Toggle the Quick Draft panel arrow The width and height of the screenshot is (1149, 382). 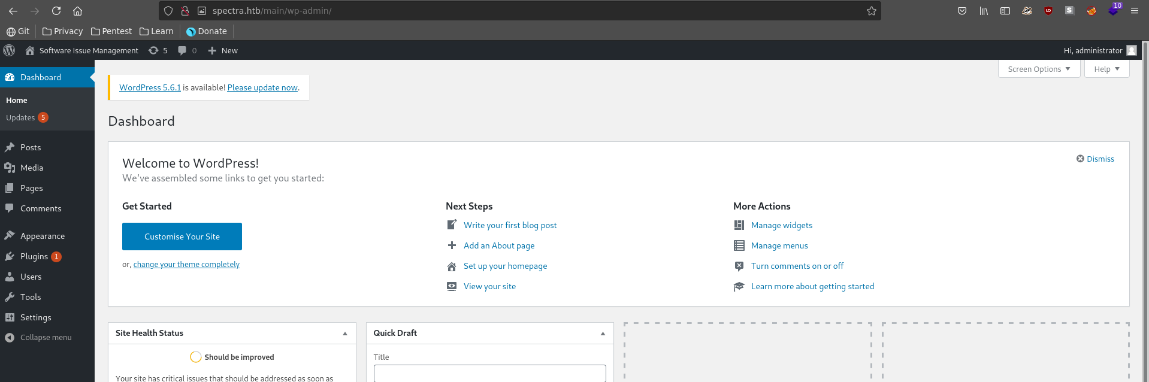click(x=603, y=334)
